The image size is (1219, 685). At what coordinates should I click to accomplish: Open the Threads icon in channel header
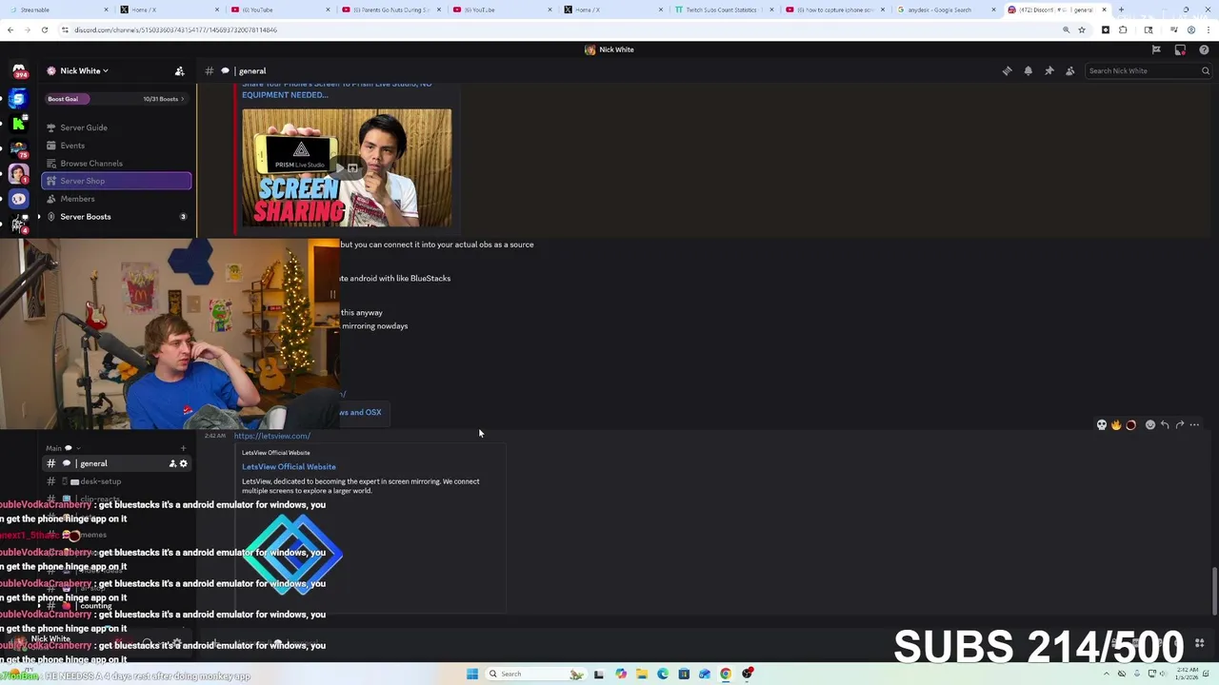pyautogui.click(x=1007, y=71)
